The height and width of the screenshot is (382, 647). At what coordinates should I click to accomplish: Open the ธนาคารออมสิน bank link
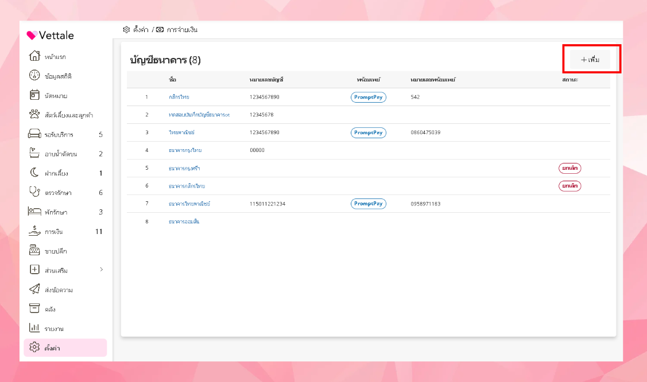(x=184, y=221)
